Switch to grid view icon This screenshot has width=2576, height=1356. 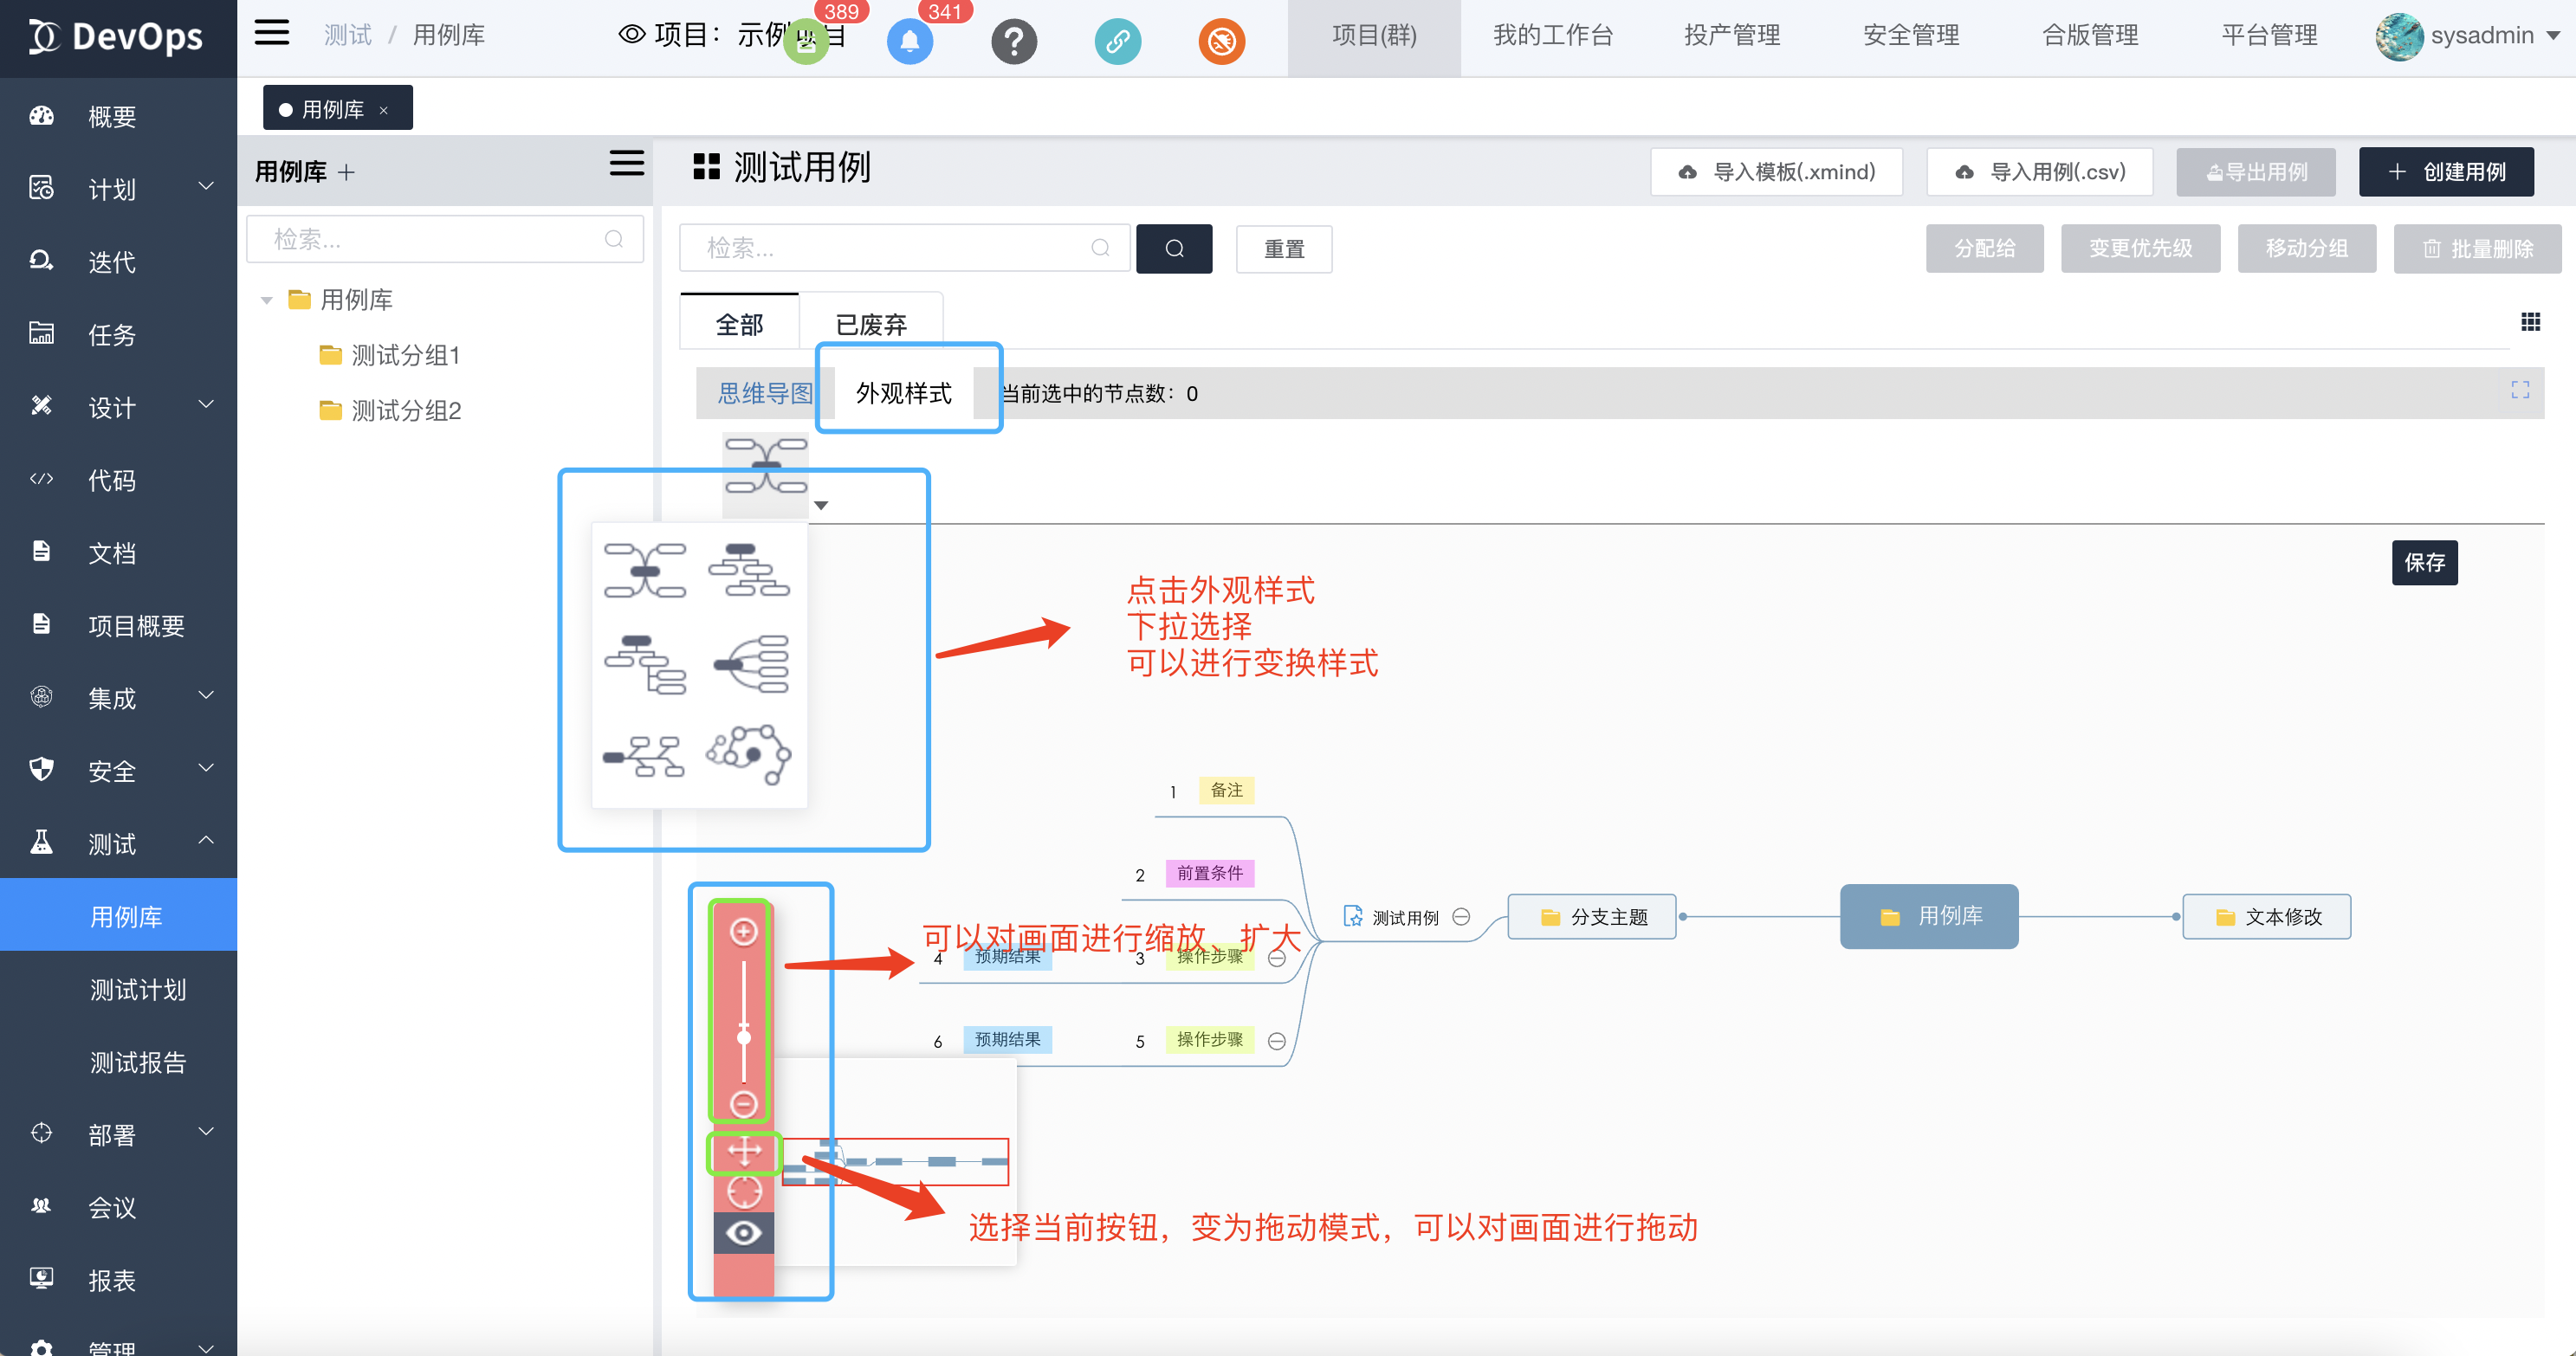(x=2530, y=322)
